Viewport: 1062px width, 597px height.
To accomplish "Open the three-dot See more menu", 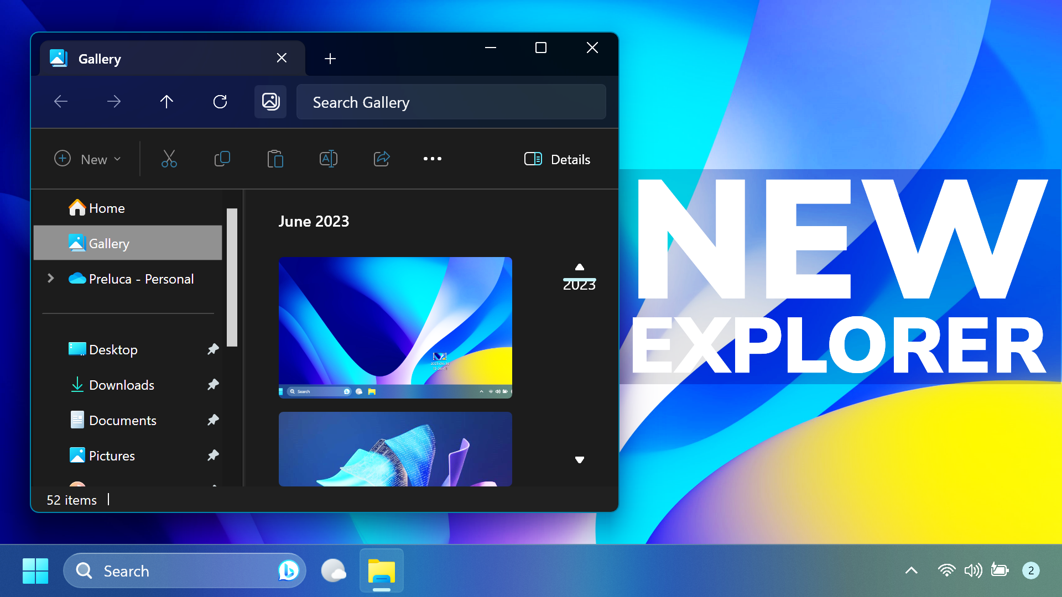I will 433,159.
